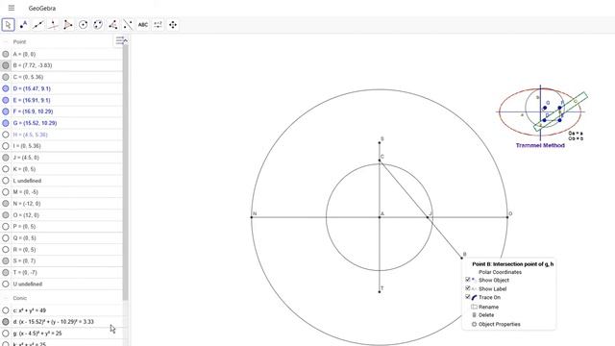Select the Line tool

click(x=38, y=25)
